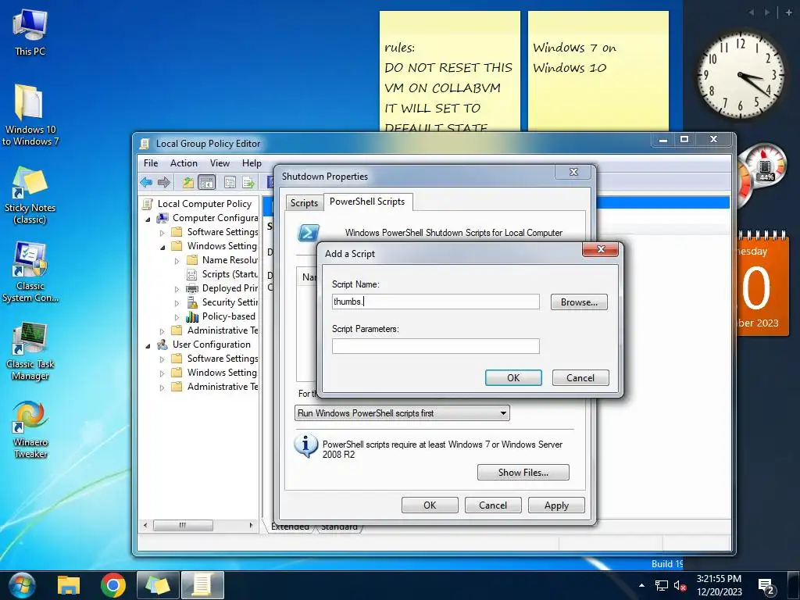Image resolution: width=800 pixels, height=600 pixels.
Task: Open the Windows 10 to Windows 7 folder
Action: (30, 116)
